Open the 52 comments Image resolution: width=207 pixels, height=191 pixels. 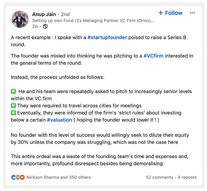pyautogui.click(x=159, y=177)
